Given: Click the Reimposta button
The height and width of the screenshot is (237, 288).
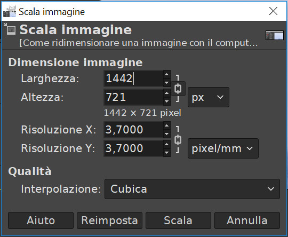Looking at the screenshot, I should (109, 220).
